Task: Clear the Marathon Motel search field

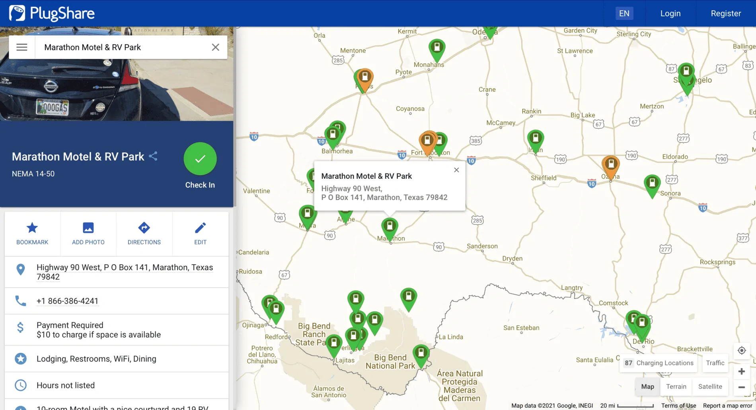Action: tap(215, 47)
